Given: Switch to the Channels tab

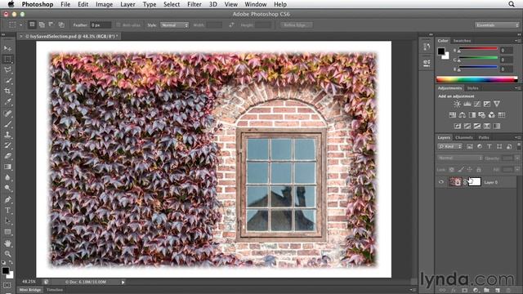Looking at the screenshot, I should point(464,137).
